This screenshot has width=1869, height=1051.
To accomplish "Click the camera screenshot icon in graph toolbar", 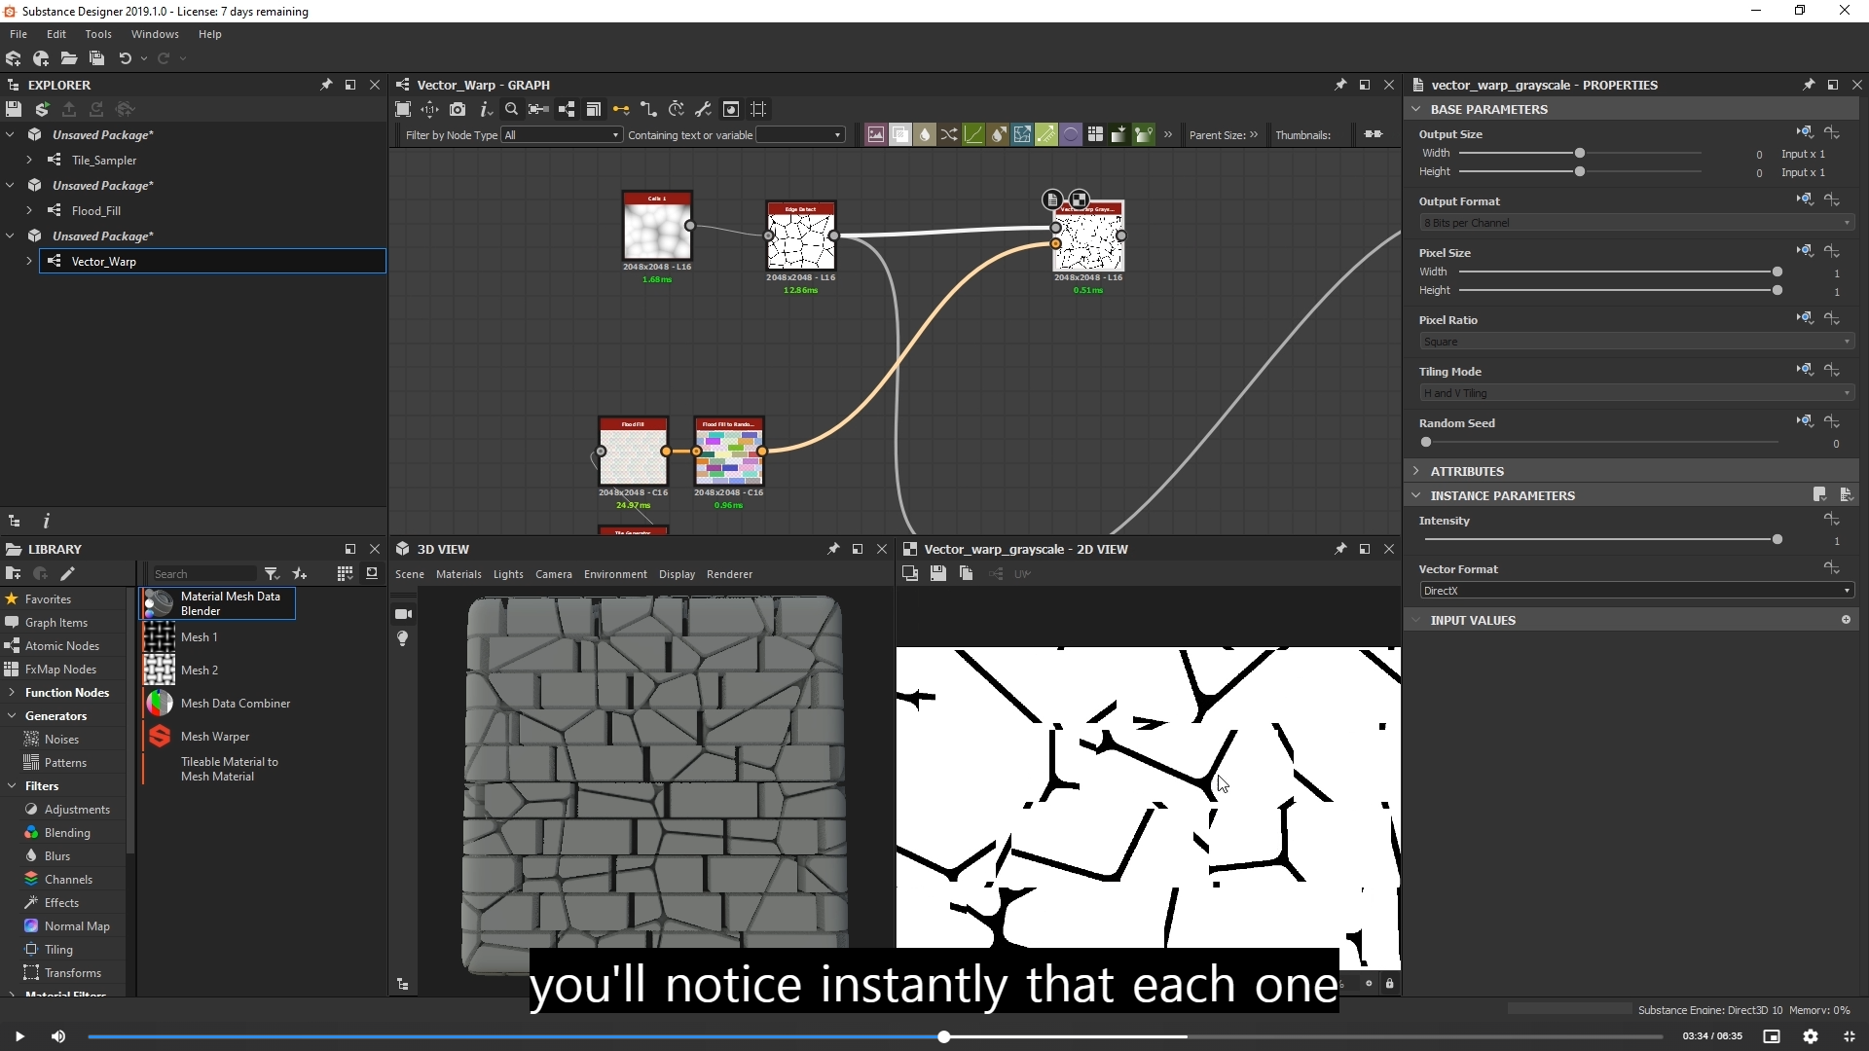I will (458, 109).
